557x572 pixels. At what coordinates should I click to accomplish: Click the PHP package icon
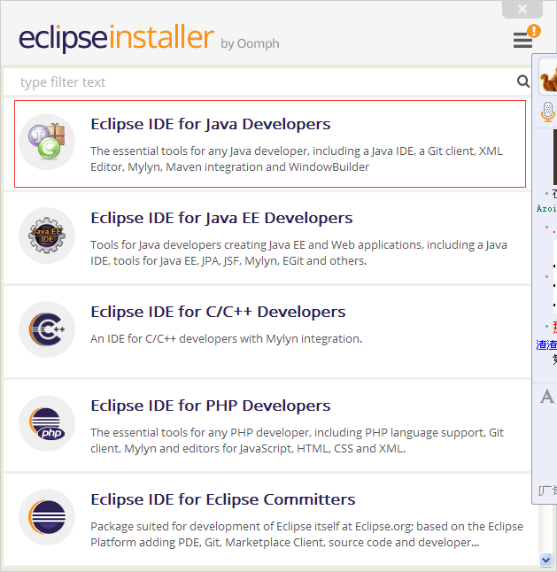point(47,423)
